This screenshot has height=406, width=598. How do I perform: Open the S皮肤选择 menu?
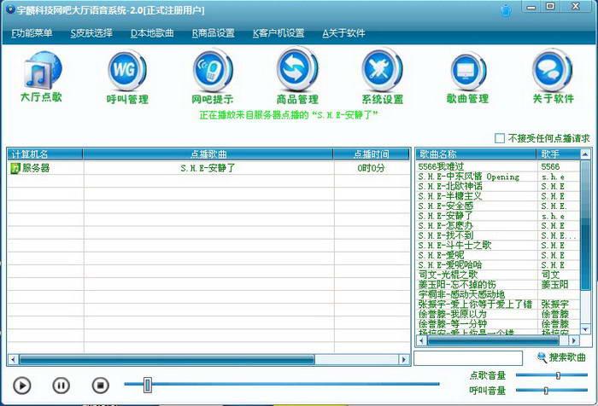[91, 33]
